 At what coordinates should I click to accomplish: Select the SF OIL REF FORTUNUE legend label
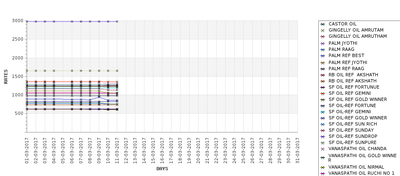click(354, 87)
